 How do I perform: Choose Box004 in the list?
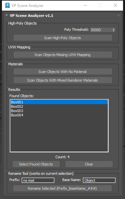[59, 115]
